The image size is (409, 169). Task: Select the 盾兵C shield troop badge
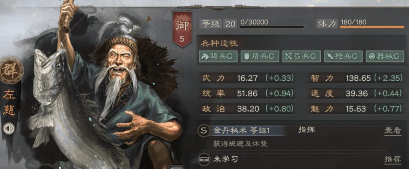click(260, 57)
